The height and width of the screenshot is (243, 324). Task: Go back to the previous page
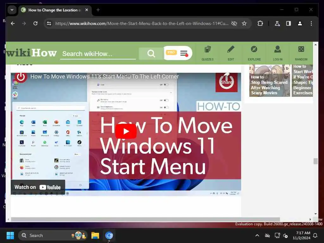[13, 23]
